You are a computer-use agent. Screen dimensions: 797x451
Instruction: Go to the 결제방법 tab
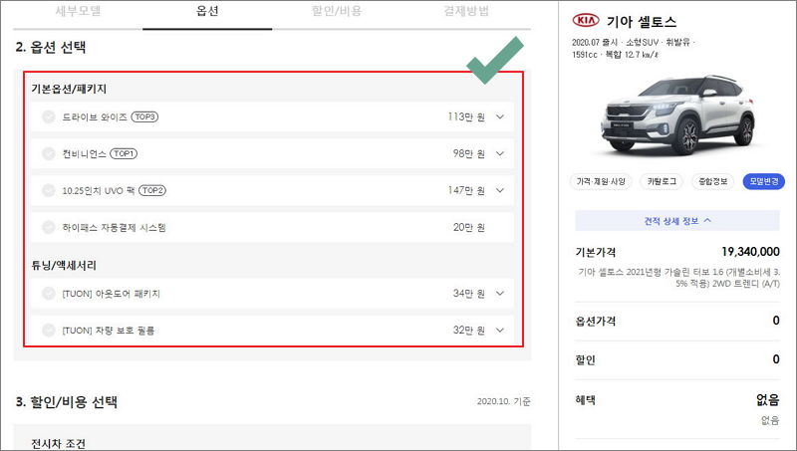[x=466, y=11]
